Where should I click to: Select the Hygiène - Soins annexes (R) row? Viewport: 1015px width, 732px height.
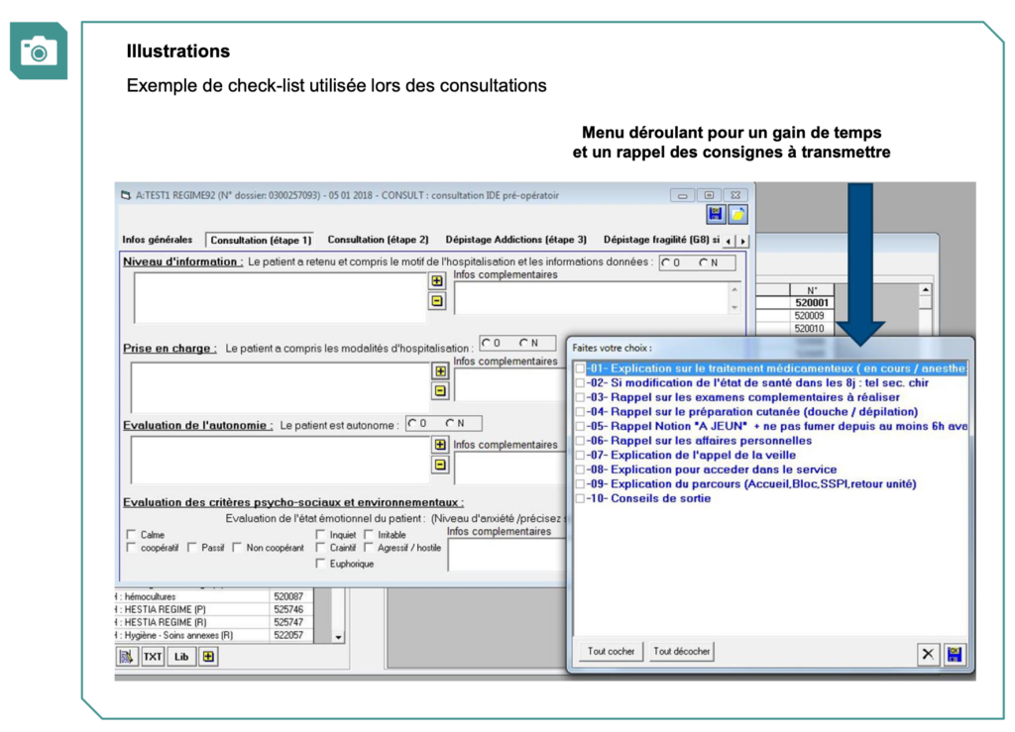pyautogui.click(x=214, y=635)
